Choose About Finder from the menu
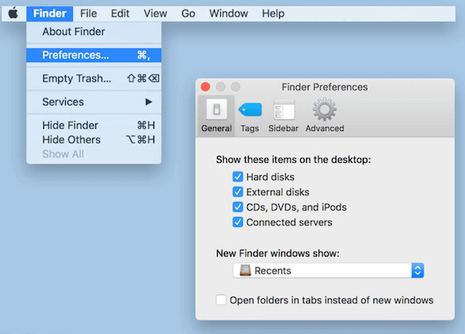This screenshot has height=334, width=465. click(x=94, y=32)
